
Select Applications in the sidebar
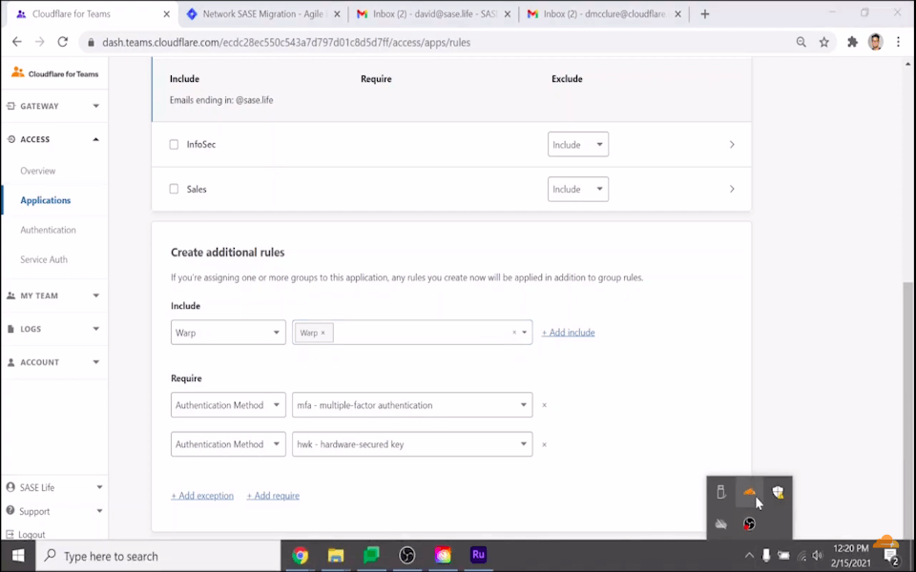(45, 200)
